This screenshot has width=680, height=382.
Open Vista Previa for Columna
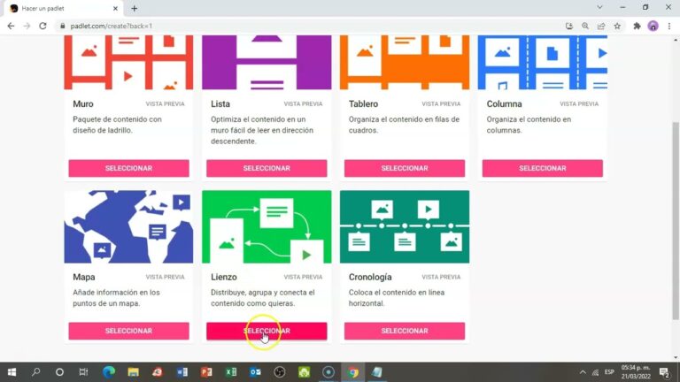coord(579,104)
